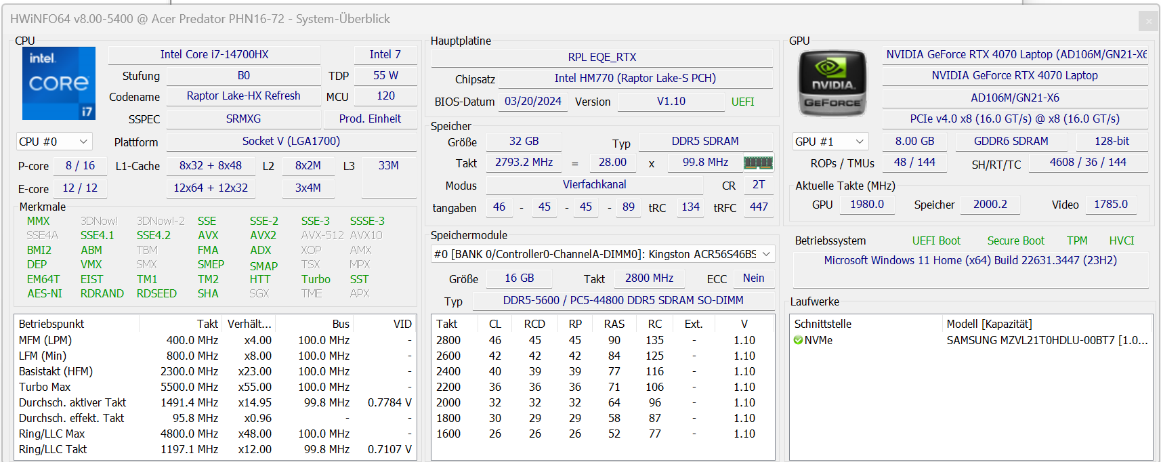Click the BIOS date 03/20/2024 field

coord(533,101)
